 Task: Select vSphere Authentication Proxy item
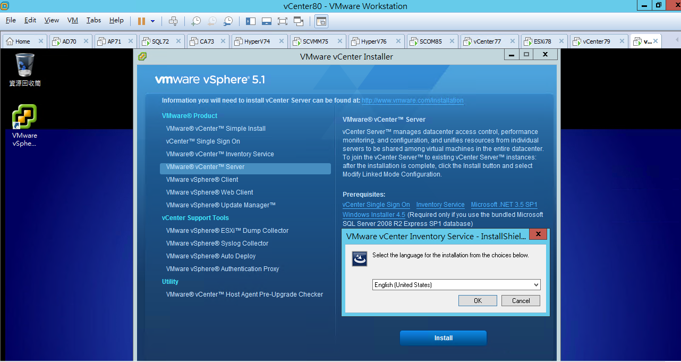pyautogui.click(x=223, y=269)
